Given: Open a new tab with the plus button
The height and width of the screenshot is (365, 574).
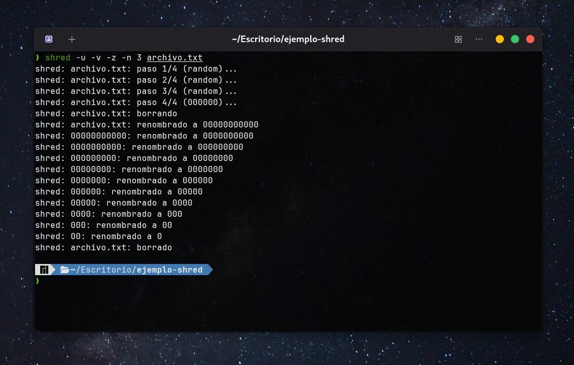Looking at the screenshot, I should tap(72, 39).
